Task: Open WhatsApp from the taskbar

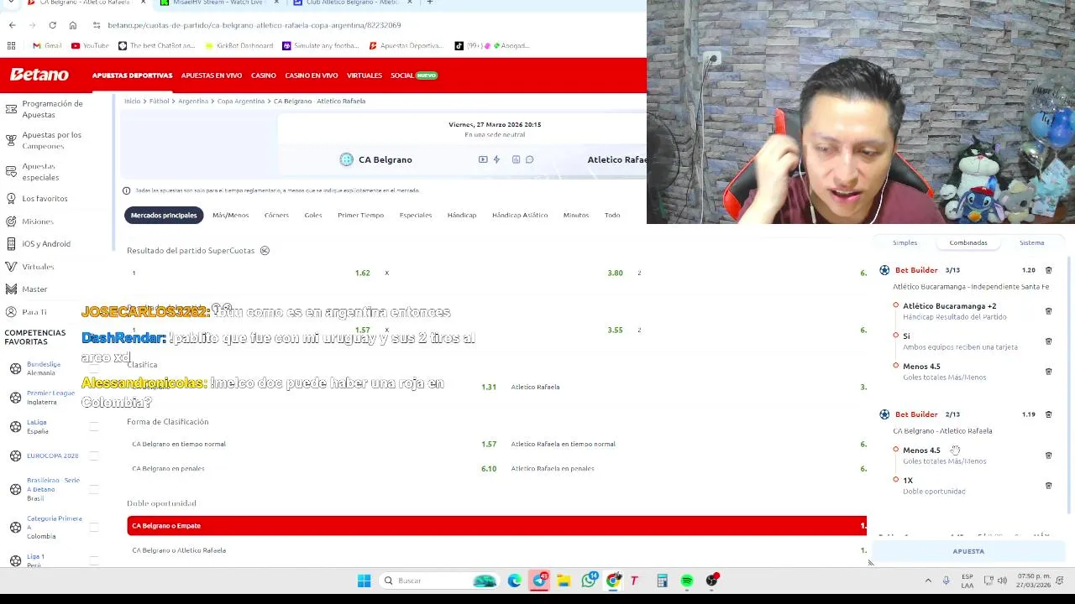Action: pos(589,581)
